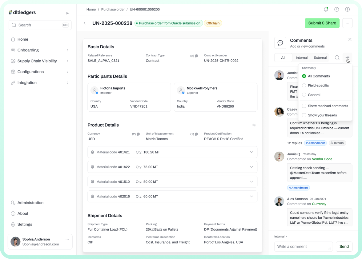Click the help question mark icon
This screenshot has height=259, width=362.
347,10
